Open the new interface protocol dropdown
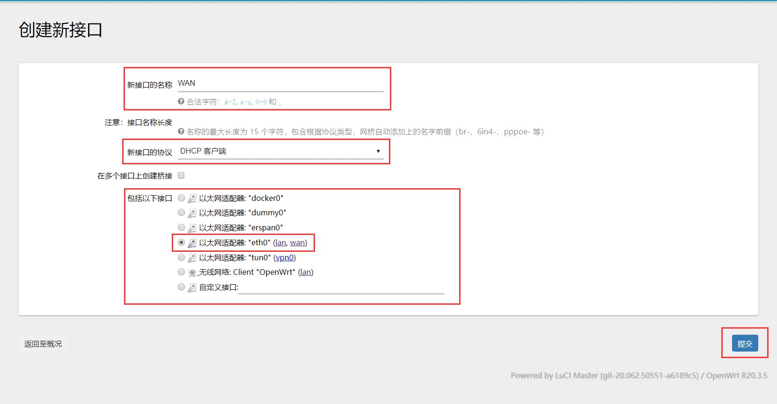 [x=281, y=151]
